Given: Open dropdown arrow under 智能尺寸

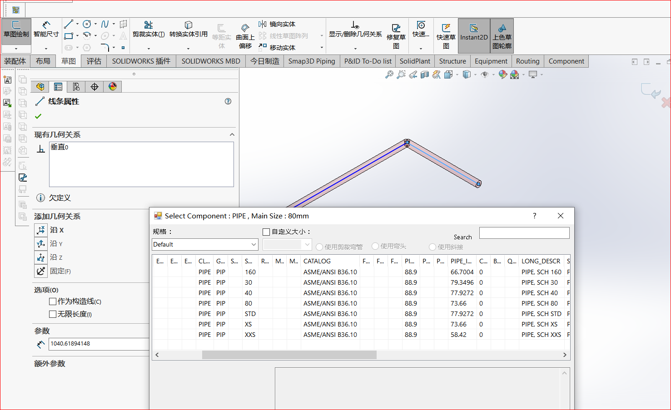Looking at the screenshot, I should click(x=46, y=49).
